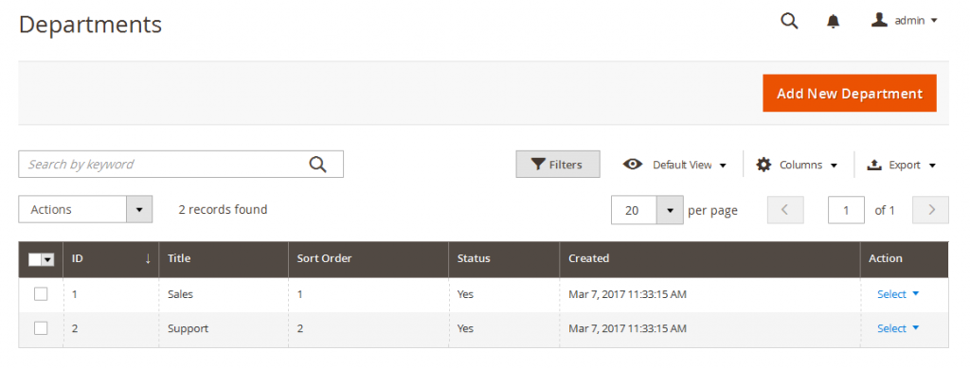
Task: Open the Filters button
Action: point(558,165)
